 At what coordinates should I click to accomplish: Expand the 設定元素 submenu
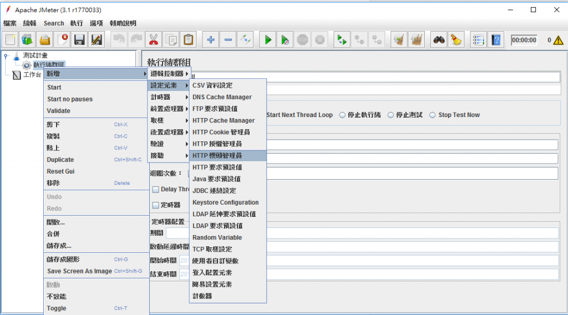click(x=169, y=85)
